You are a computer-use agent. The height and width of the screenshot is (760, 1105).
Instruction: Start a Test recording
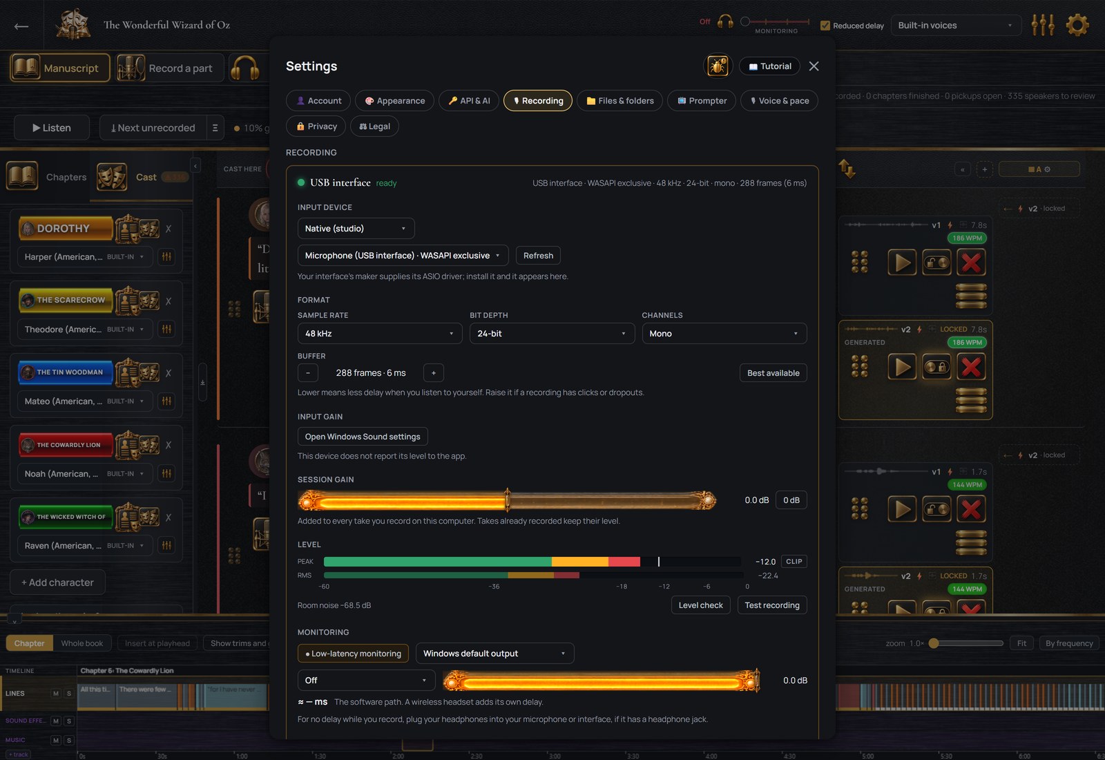click(x=772, y=605)
